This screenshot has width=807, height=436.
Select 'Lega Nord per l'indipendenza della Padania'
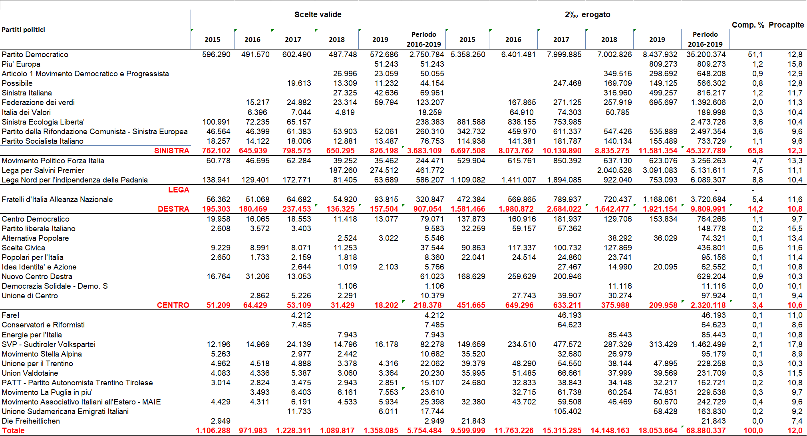[75, 180]
